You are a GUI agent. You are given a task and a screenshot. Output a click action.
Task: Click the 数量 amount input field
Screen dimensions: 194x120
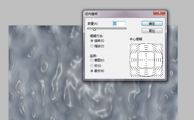119,24
